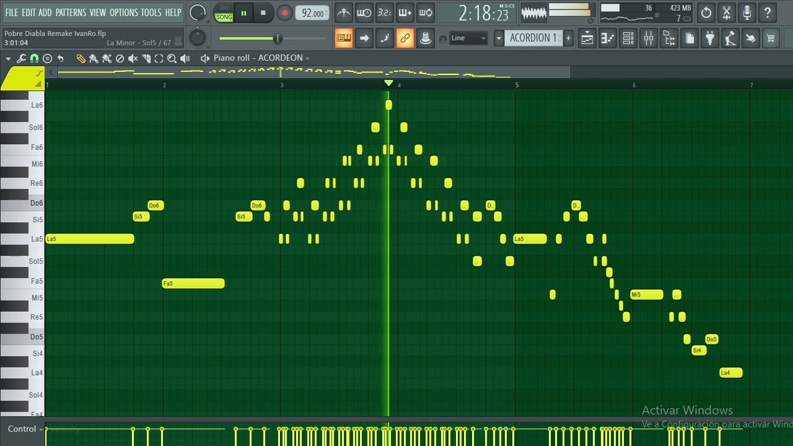The image size is (793, 446).
Task: Open the EDIT menu
Action: tap(28, 12)
